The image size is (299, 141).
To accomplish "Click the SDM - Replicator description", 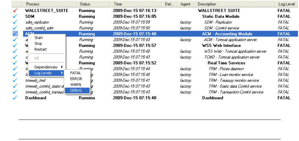I will coord(218,22).
